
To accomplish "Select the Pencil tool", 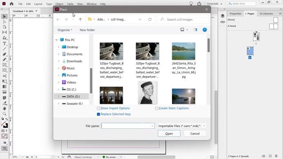I will click(x=4, y=60).
